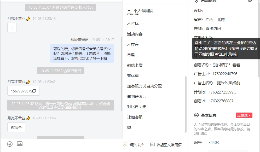Select quick phrase 微信上发
This screenshot has height=152, width=260.
pyautogui.click(x=135, y=65)
